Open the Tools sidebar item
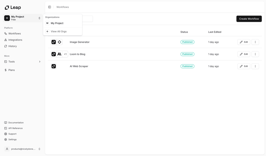Image resolution: width=266 pixels, height=156 pixels. point(23,62)
